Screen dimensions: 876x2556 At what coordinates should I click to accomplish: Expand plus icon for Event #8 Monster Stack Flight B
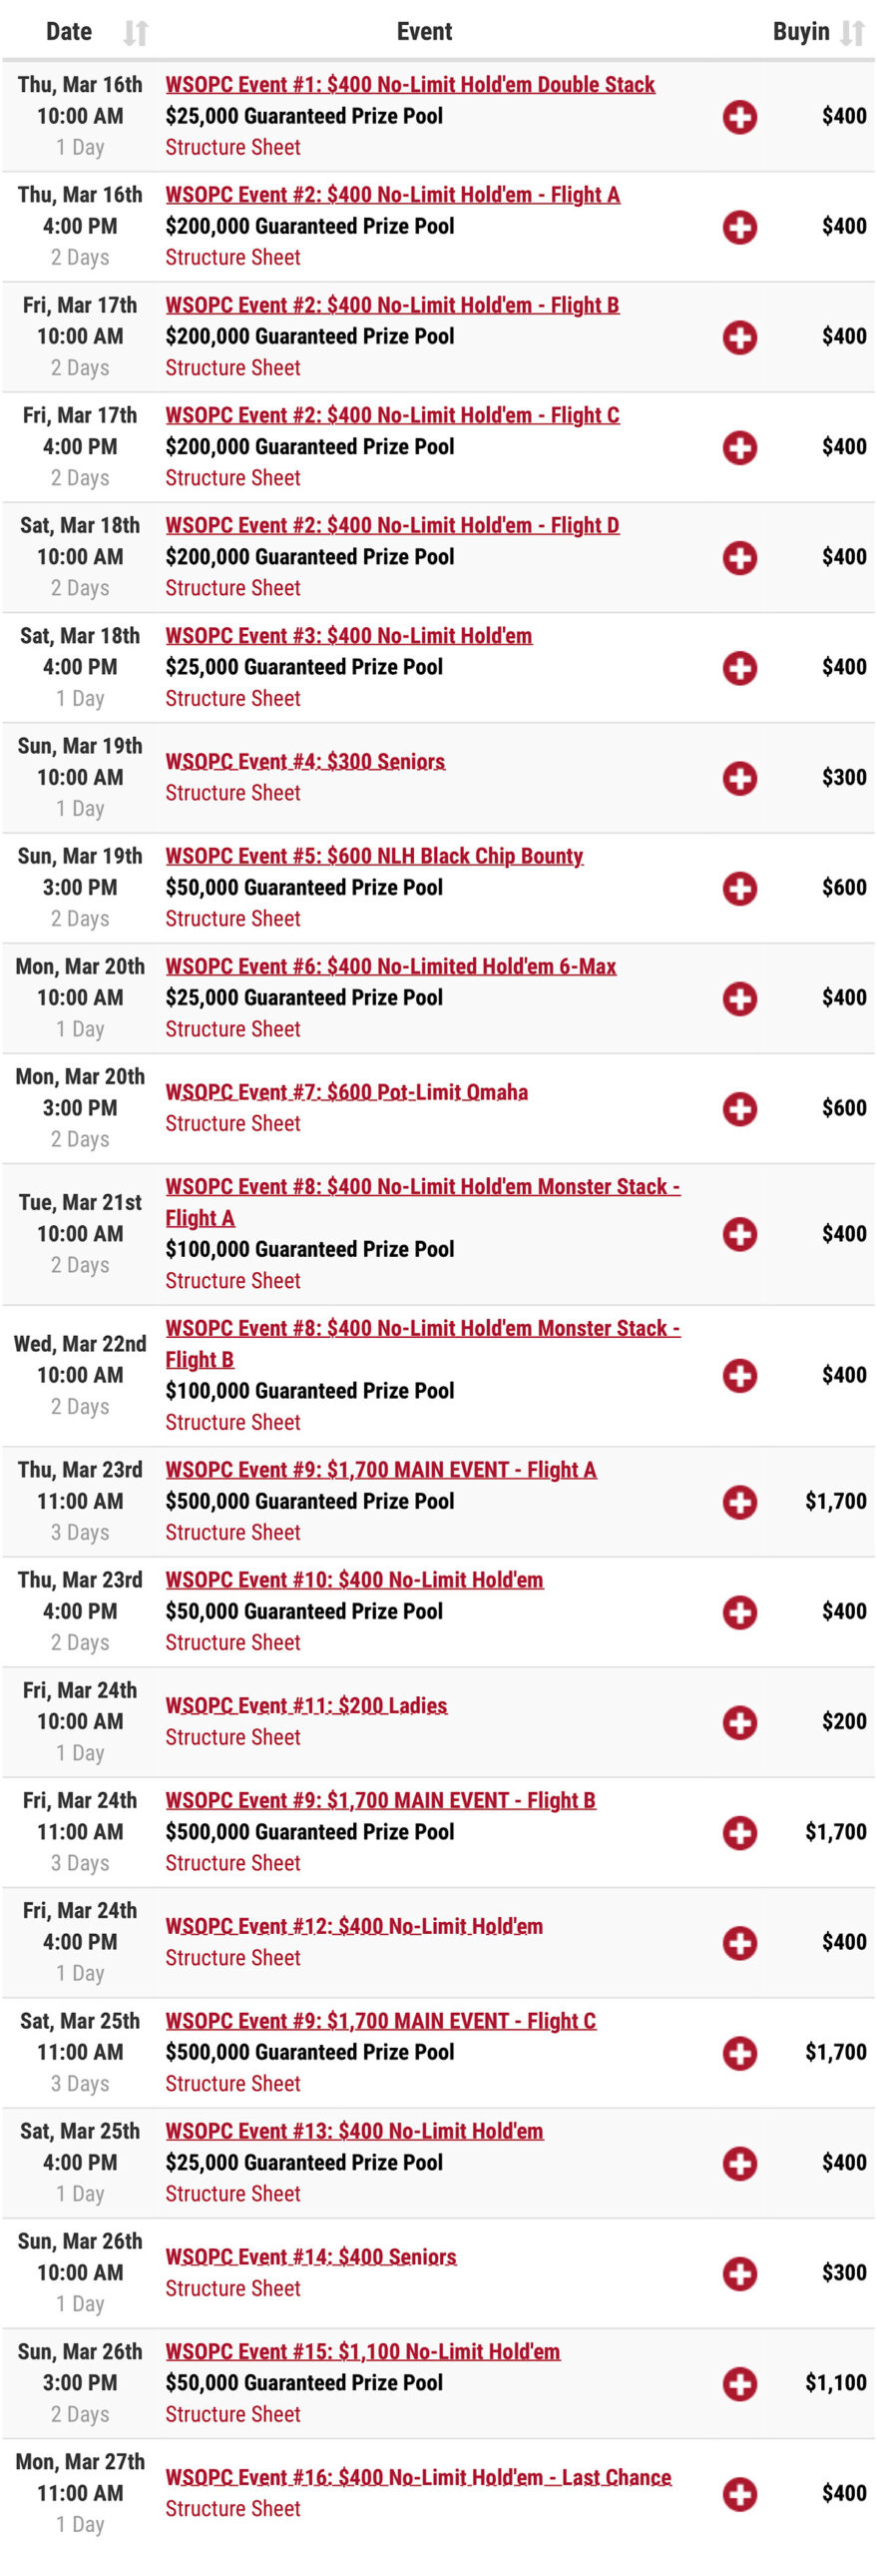point(739,1375)
